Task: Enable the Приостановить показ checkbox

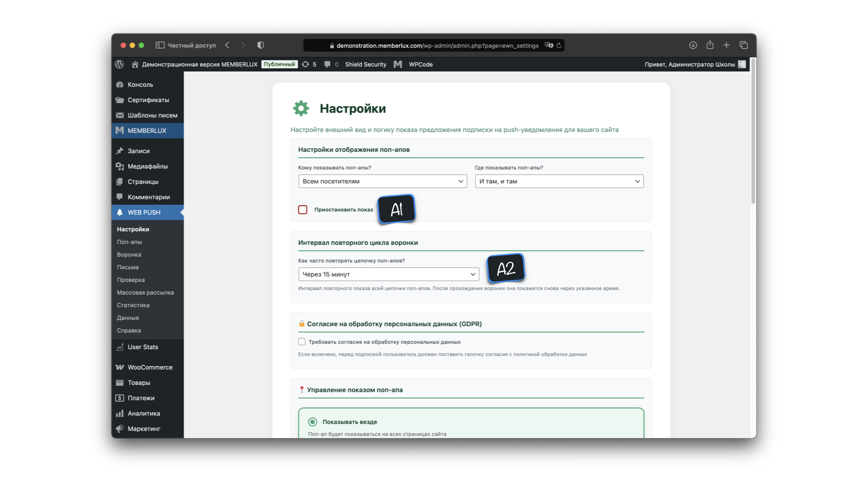Action: click(303, 210)
